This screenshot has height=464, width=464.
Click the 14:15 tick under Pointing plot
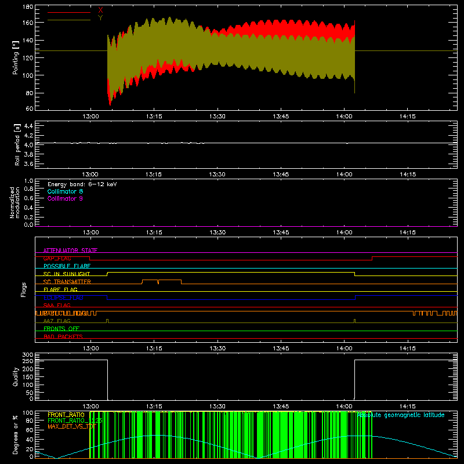(x=408, y=117)
